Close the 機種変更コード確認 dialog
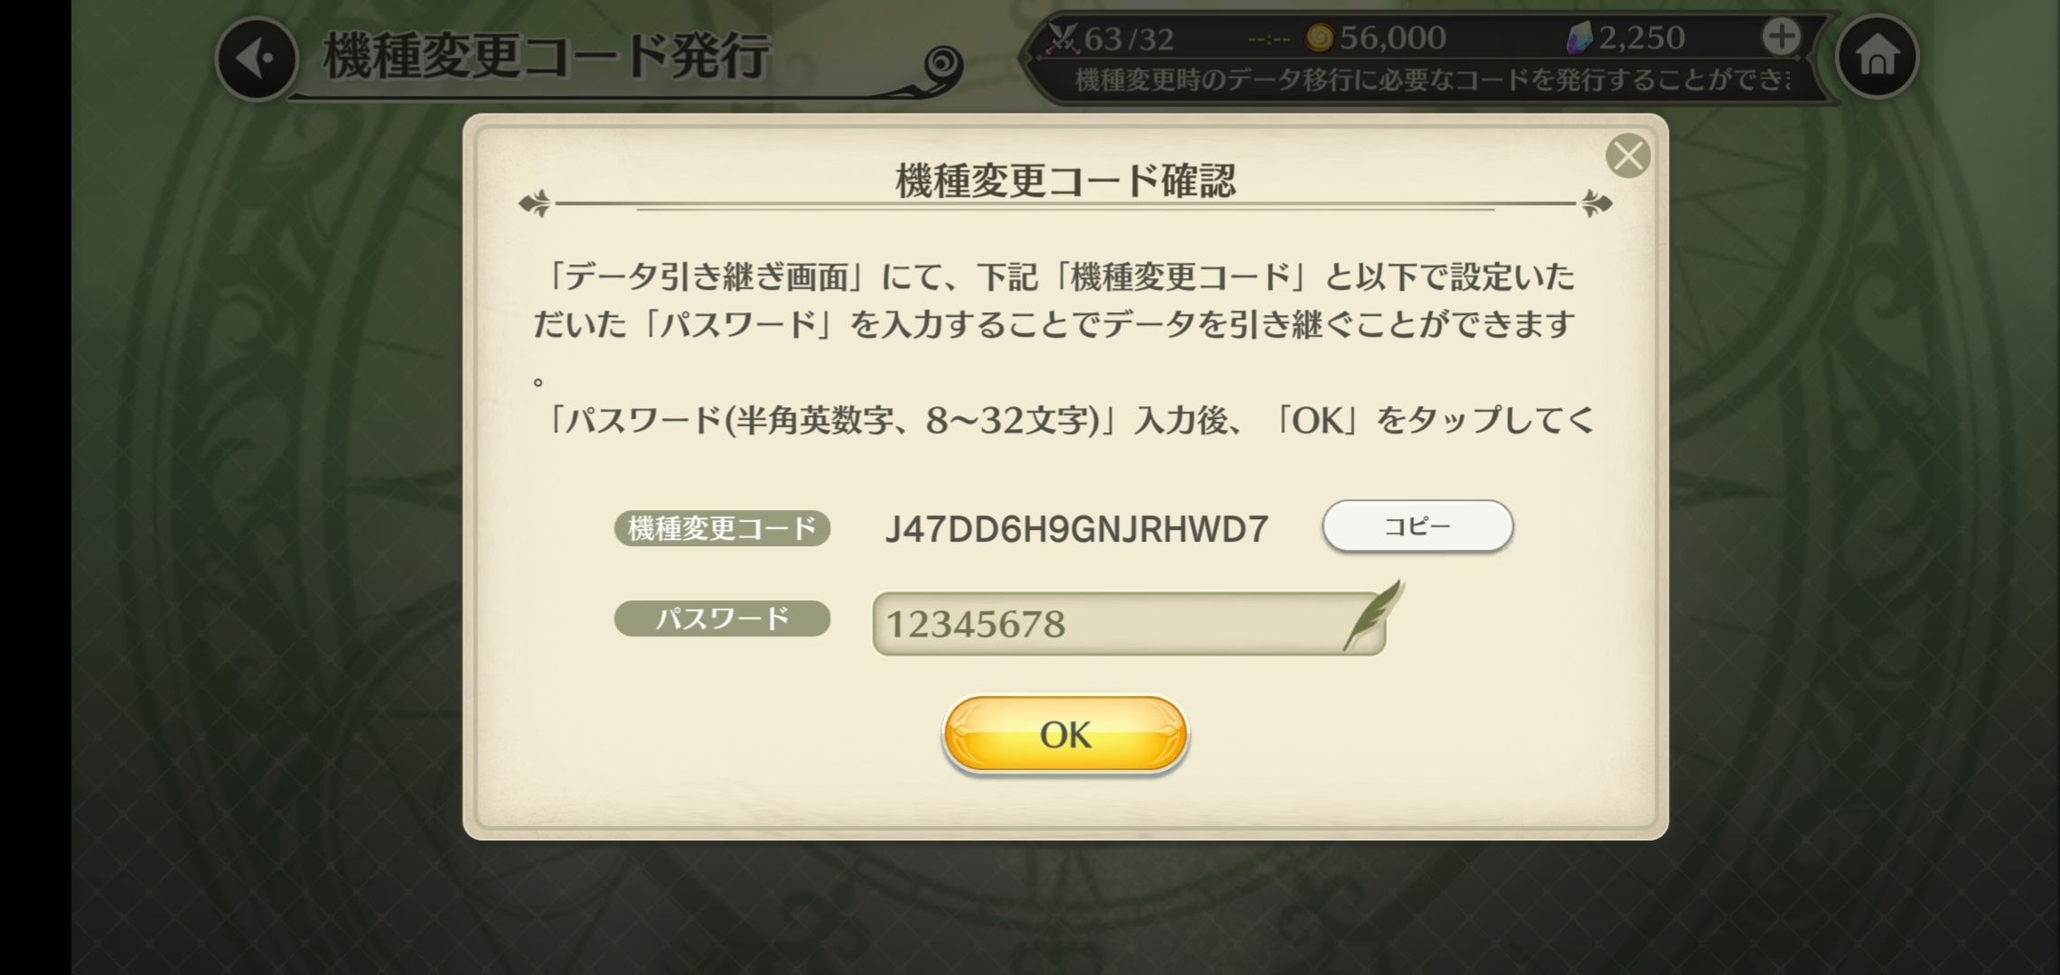Screen dimensions: 2060x975 (1628, 155)
